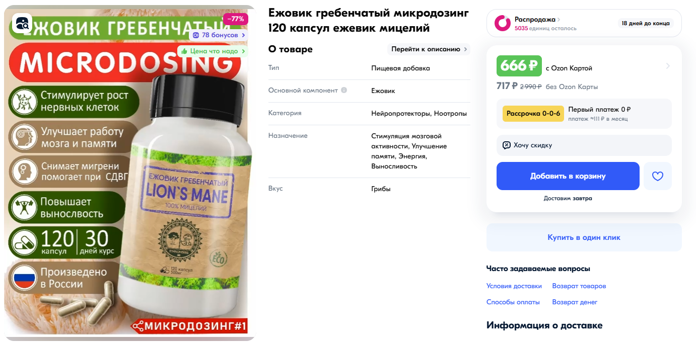Click the image search icon on product photo
Screen dimensions: 696x343
(22, 23)
